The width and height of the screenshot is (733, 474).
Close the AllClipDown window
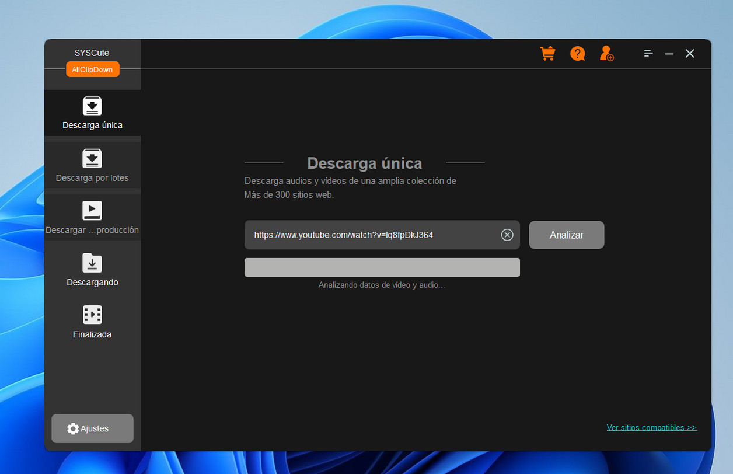pyautogui.click(x=690, y=54)
